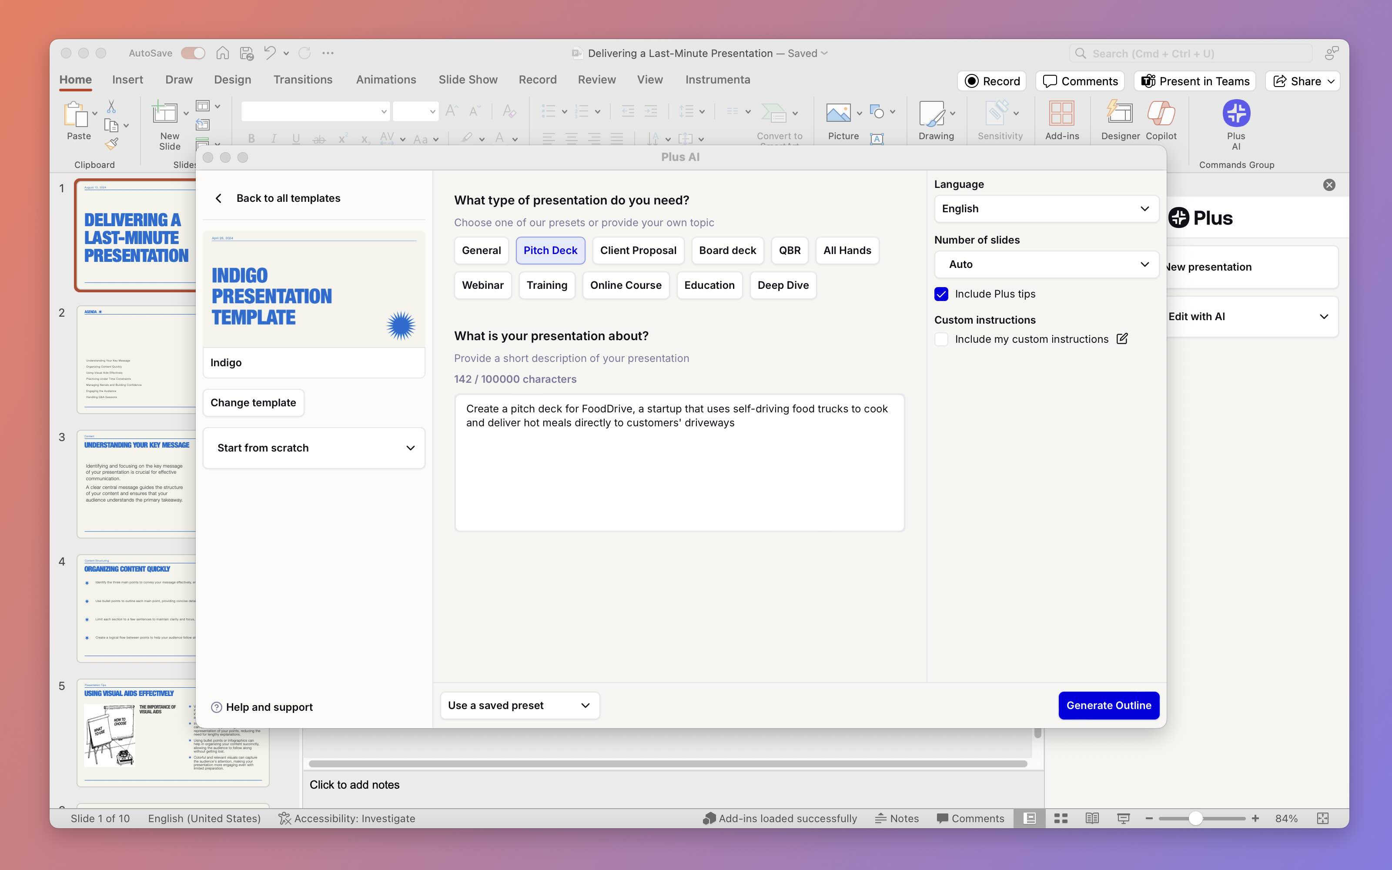The width and height of the screenshot is (1392, 870).
Task: Undo the last action
Action: 270,53
